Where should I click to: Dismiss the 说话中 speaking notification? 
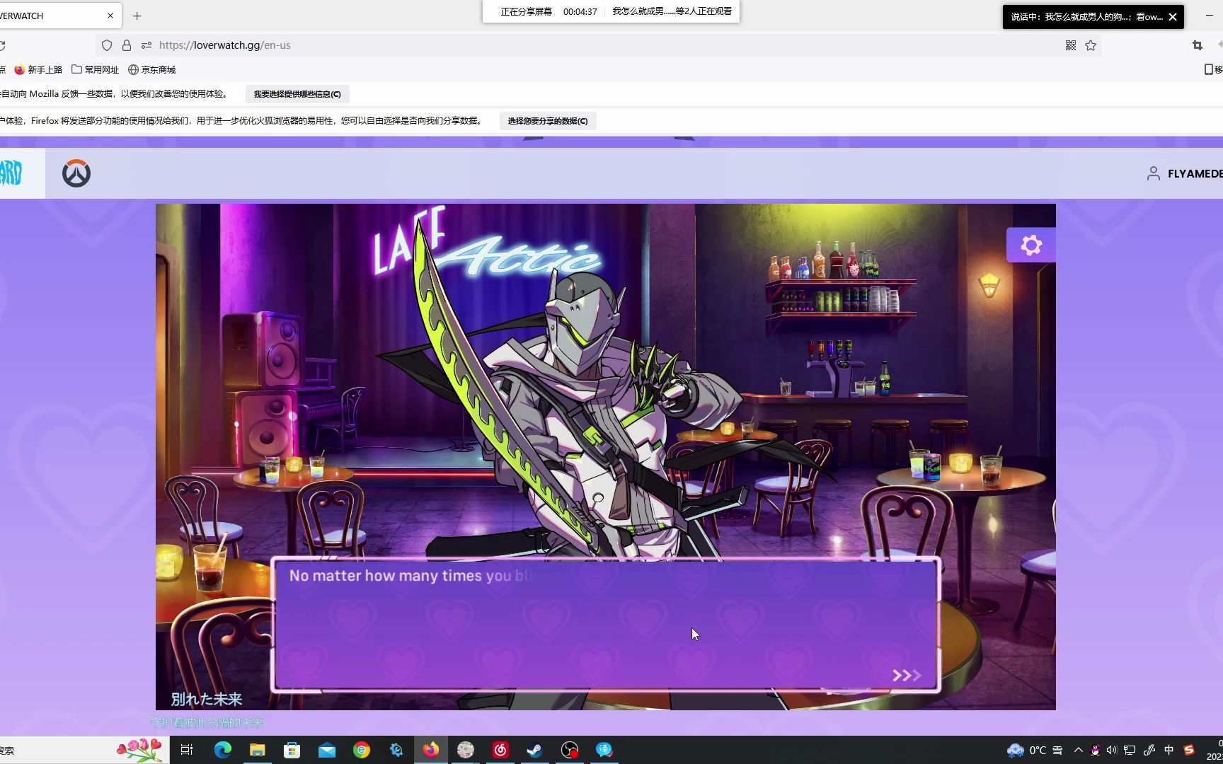tap(1173, 16)
